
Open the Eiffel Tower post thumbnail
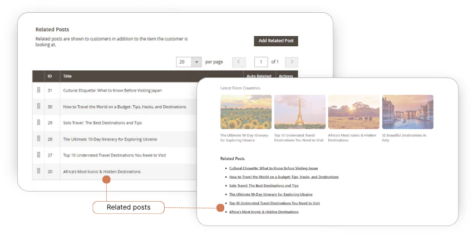tap(299, 112)
